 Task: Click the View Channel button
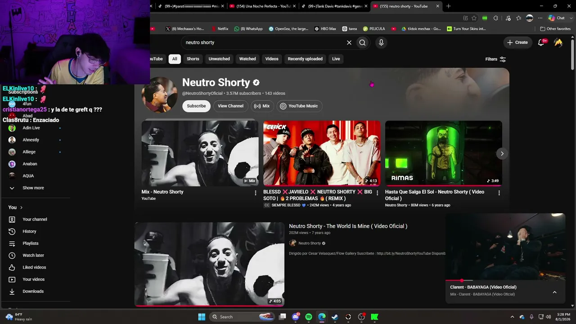231,106
